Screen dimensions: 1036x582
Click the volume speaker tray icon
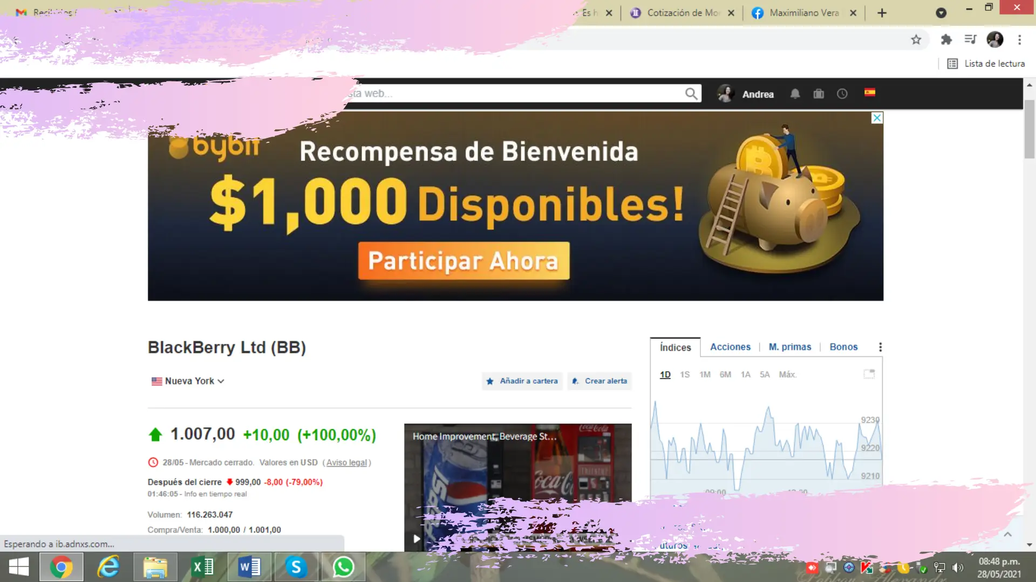pos(958,567)
